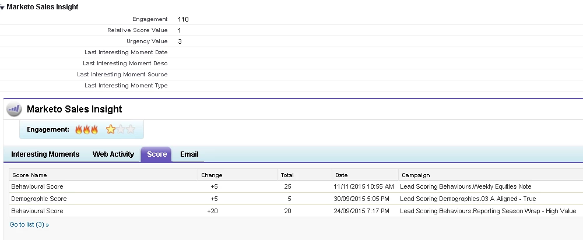
Task: Click the 30/09/2015 5:05 PM date cell
Action: coord(361,199)
